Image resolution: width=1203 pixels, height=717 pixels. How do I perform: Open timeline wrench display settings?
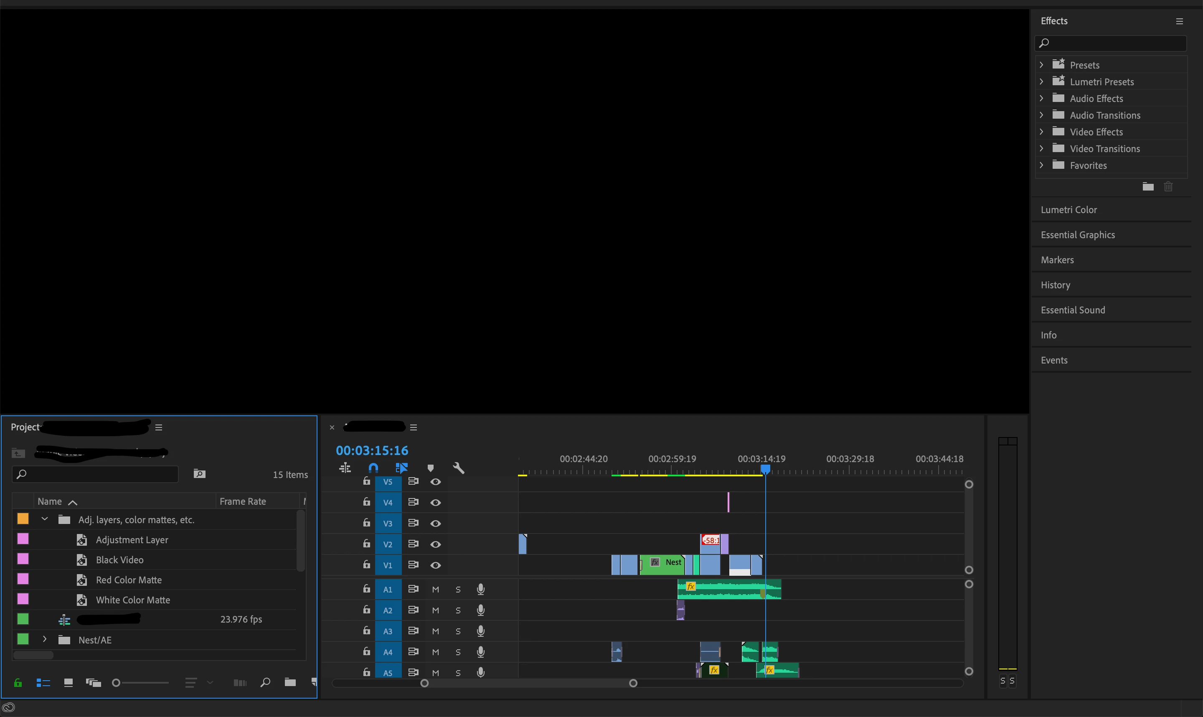(x=458, y=468)
